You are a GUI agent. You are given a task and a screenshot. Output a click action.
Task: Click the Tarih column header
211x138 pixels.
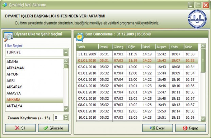pos(87,47)
